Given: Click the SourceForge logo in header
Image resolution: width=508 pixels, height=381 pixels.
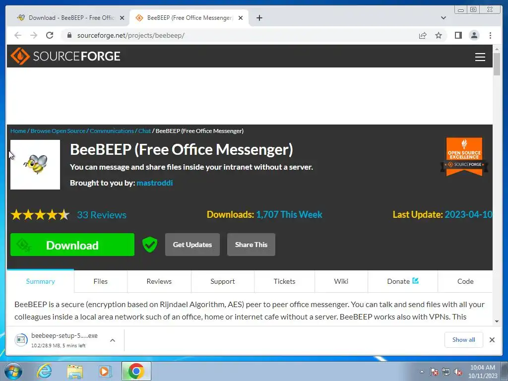Looking at the screenshot, I should click(x=65, y=56).
